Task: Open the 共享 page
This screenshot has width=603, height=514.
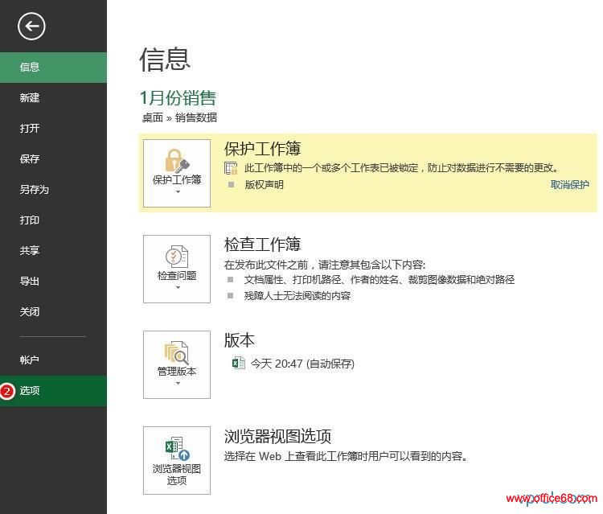Action: pyautogui.click(x=53, y=250)
